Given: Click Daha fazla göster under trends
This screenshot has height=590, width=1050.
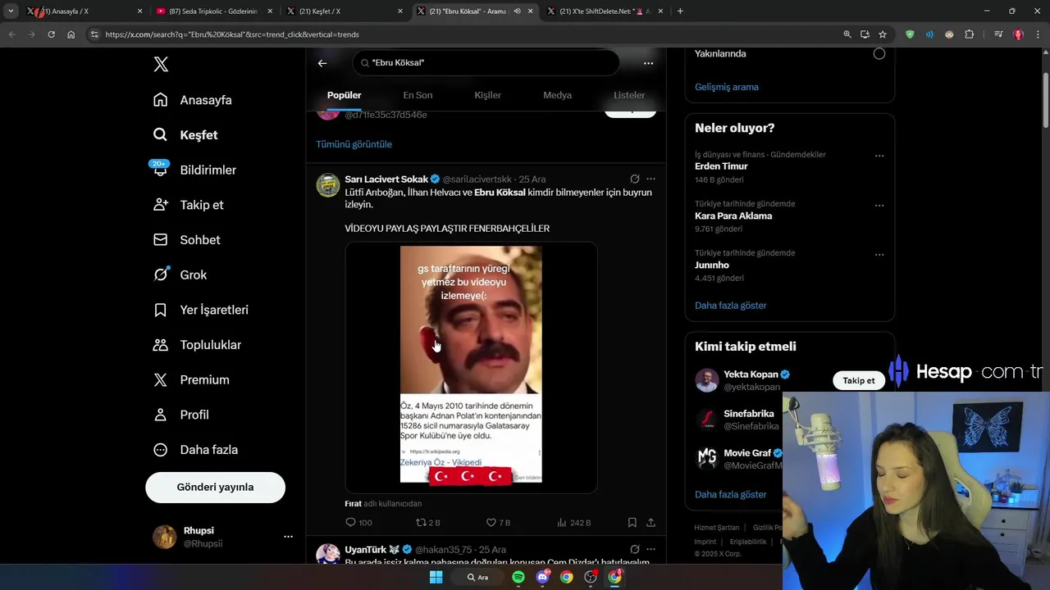Looking at the screenshot, I should (731, 306).
